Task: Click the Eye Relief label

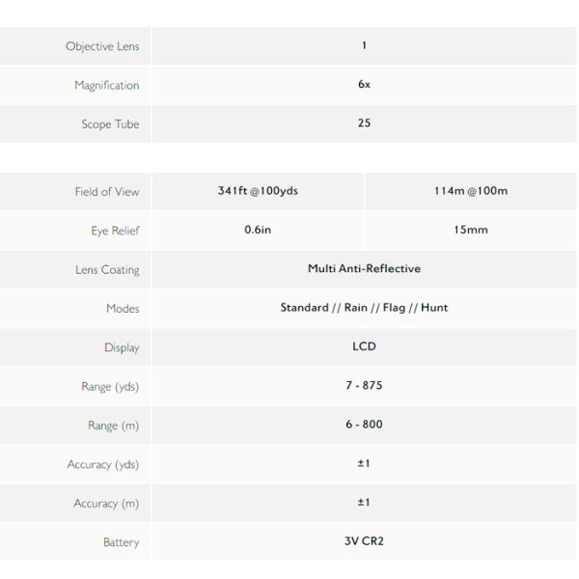Action: tap(115, 231)
